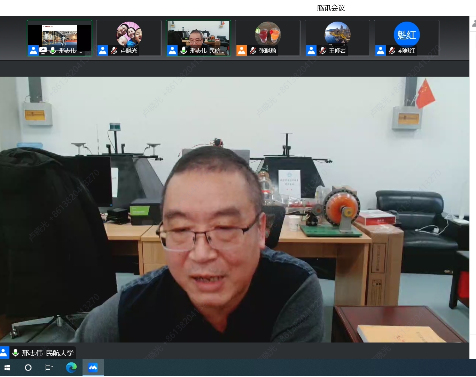
Task: Click the green microphone icon beside 邢志伟-民航大学 label
Action: point(15,353)
